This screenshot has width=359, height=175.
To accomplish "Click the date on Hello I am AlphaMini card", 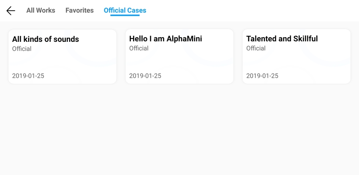I will [x=145, y=76].
